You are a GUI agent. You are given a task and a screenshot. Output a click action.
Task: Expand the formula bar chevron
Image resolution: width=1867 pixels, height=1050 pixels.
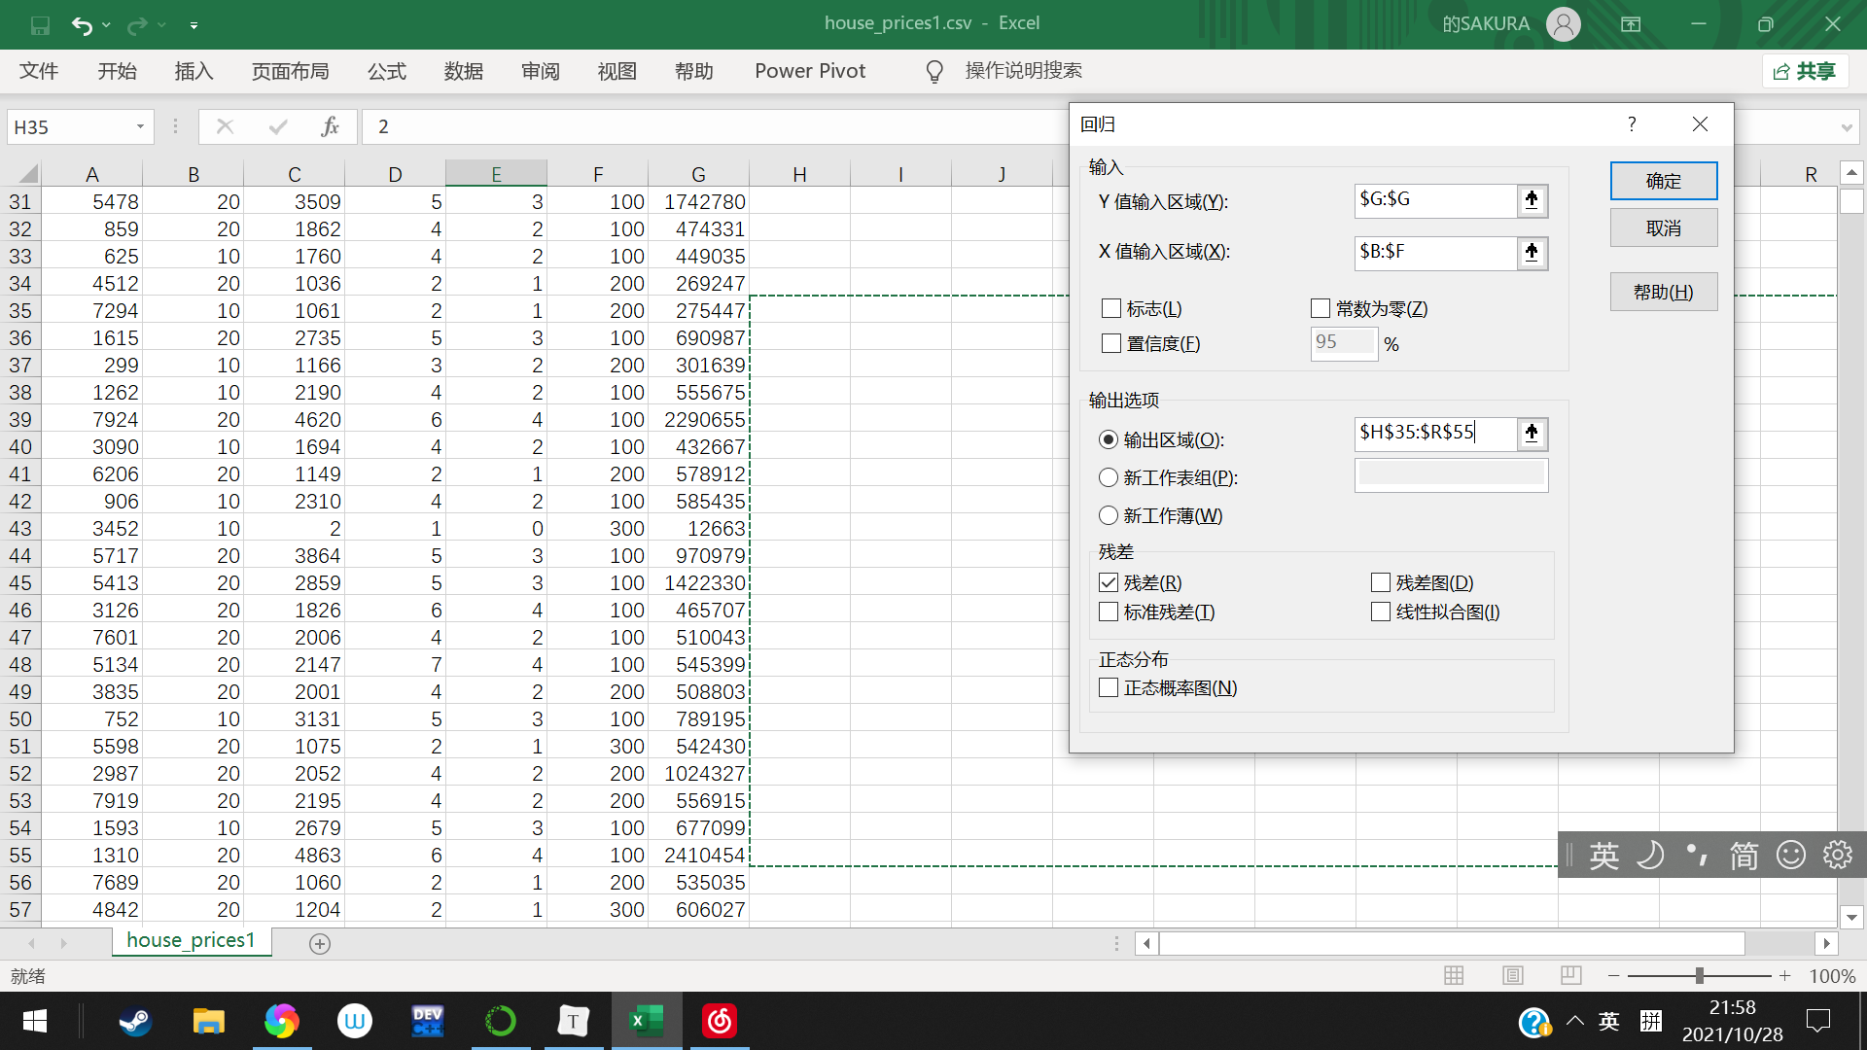[x=1846, y=126]
